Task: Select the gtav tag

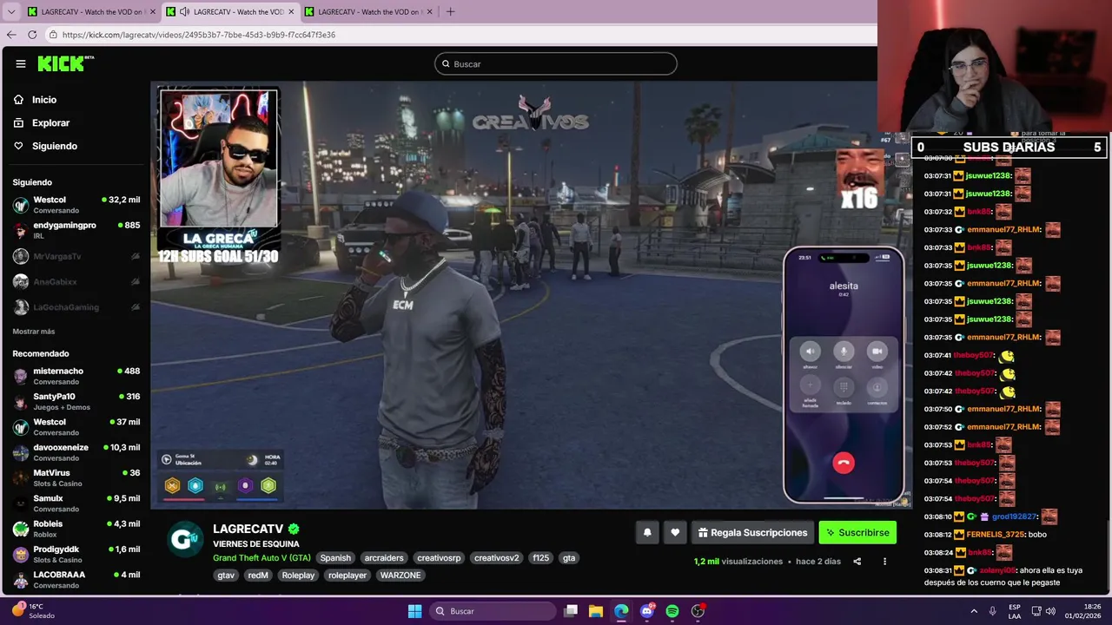Action: click(226, 576)
